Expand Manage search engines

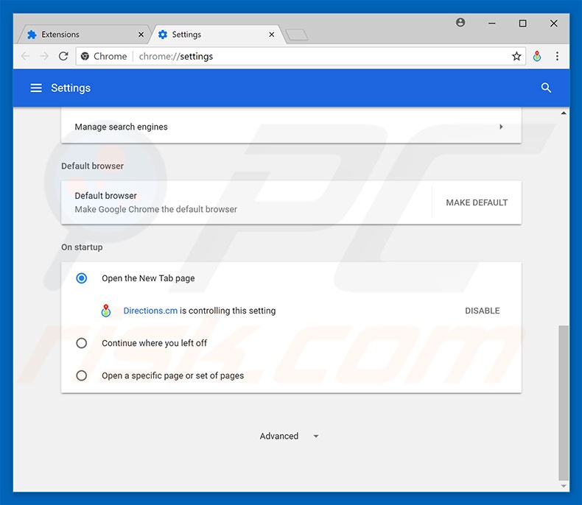pos(291,127)
